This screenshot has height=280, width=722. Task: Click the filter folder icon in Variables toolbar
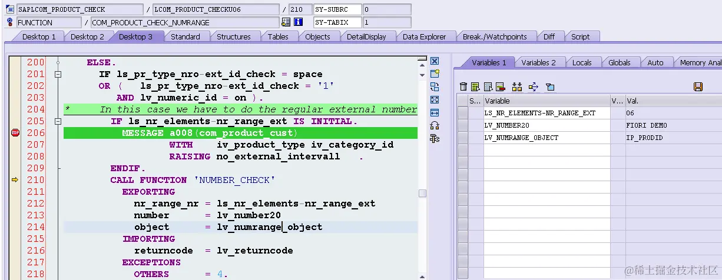tap(550, 87)
